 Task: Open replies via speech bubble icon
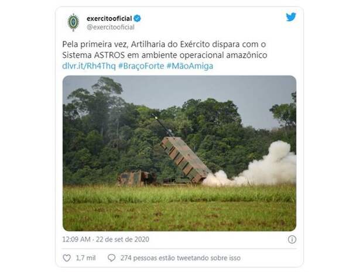[x=111, y=258]
